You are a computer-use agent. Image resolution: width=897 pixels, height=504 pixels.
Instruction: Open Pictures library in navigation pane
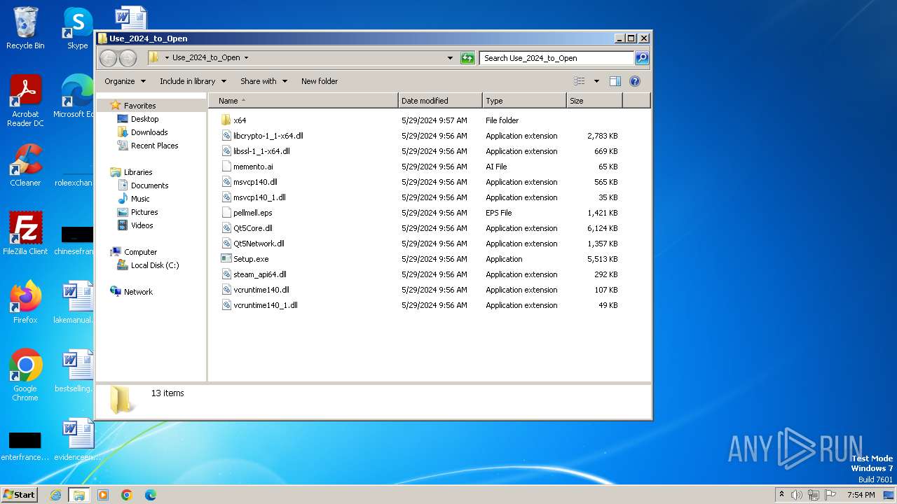coord(144,212)
